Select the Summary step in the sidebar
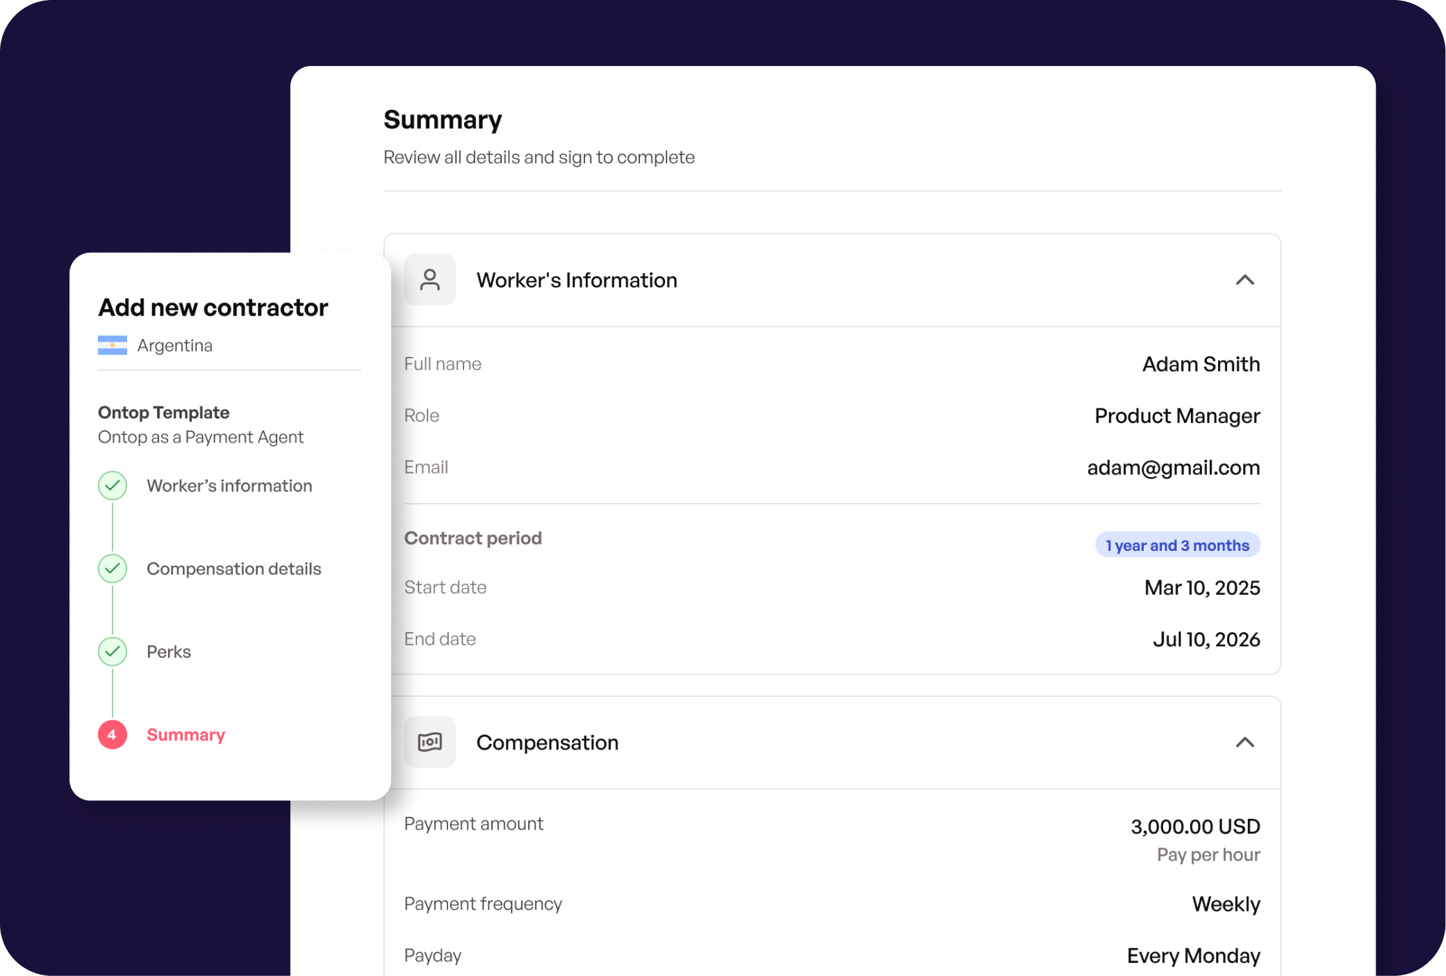The width and height of the screenshot is (1446, 976). (186, 734)
